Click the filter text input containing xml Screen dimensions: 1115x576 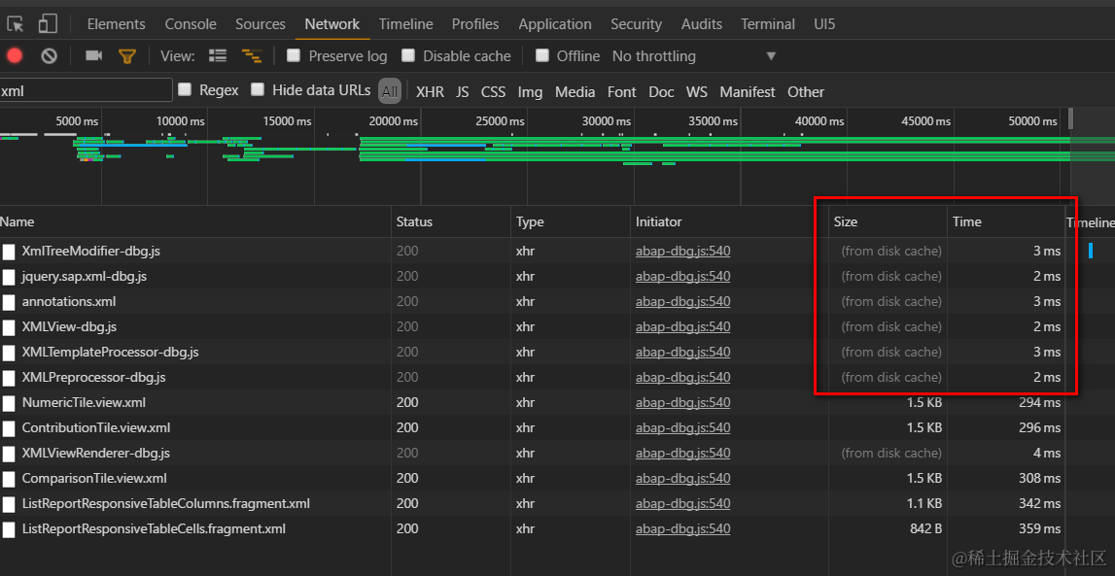(87, 90)
